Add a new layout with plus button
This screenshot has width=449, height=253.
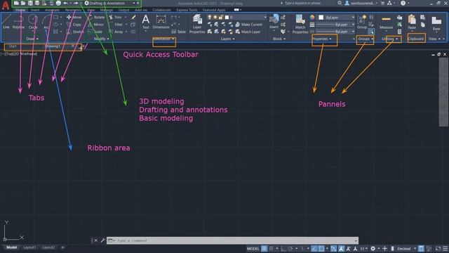click(62, 247)
